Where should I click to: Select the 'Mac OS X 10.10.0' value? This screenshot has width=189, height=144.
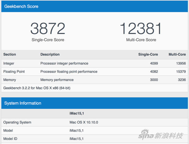point(84,122)
